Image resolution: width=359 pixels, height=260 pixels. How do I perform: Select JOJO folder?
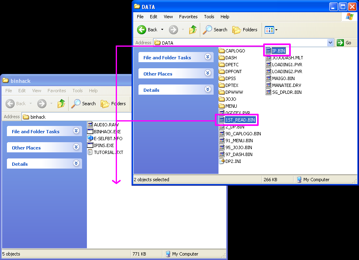click(x=227, y=99)
